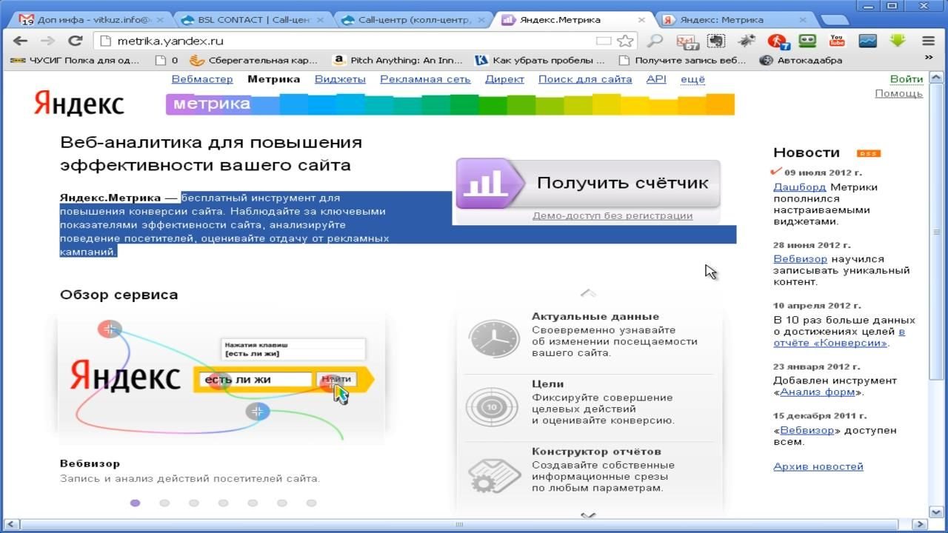Click the green download arrow extension
948x533 pixels.
click(898, 41)
